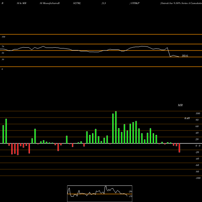The image size is (202, 202).
Task: Click the -19 value in mini chart
Action: pos(130,196)
